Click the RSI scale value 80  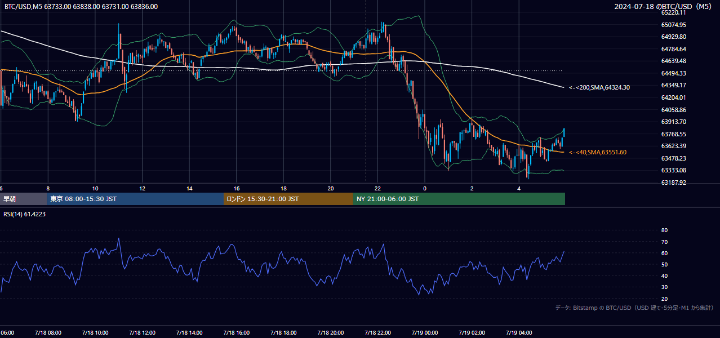point(664,230)
